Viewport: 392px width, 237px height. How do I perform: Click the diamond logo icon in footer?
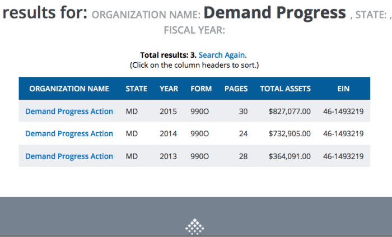tap(195, 226)
